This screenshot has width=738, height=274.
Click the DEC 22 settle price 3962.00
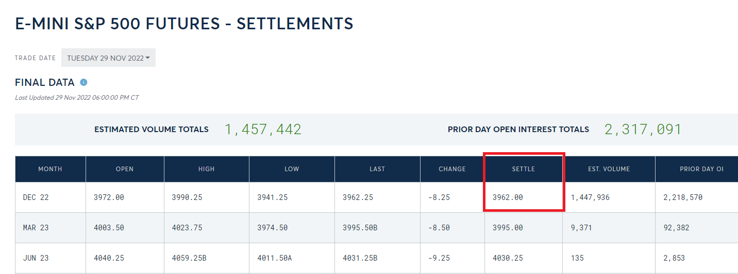click(508, 197)
